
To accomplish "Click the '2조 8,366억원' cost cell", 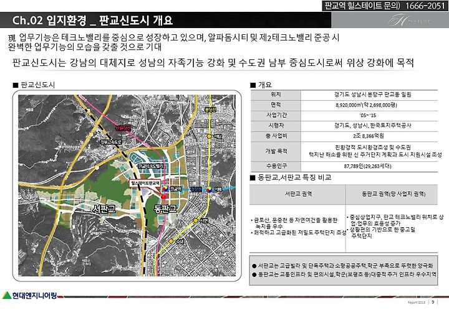I will tap(369, 136).
